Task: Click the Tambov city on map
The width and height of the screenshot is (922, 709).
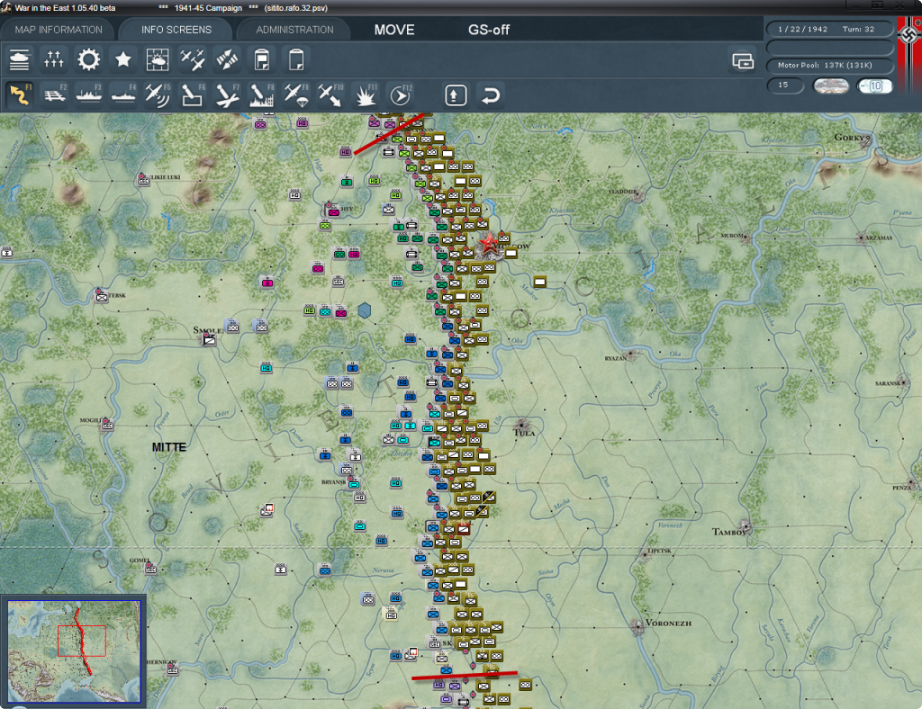Action: coord(745,525)
